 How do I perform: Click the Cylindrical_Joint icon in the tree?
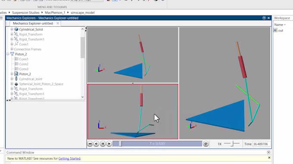[x=16, y=79]
